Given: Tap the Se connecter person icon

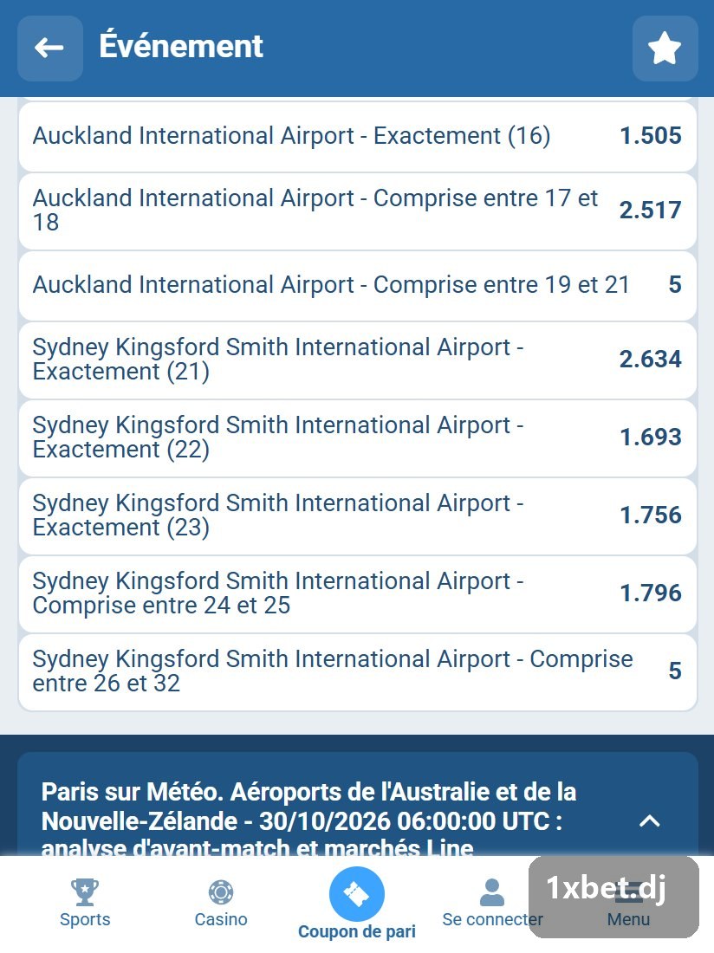Looking at the screenshot, I should (x=492, y=892).
